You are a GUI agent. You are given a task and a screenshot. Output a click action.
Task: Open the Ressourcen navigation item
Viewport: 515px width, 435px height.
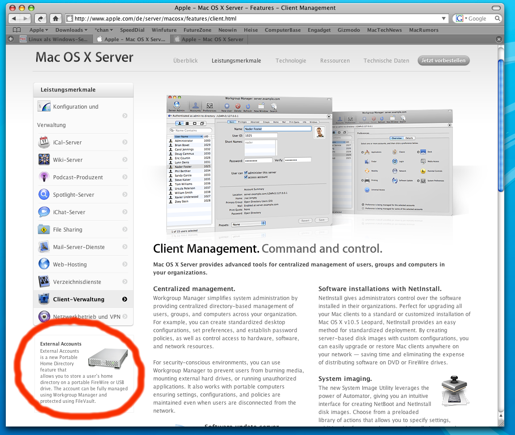point(335,60)
